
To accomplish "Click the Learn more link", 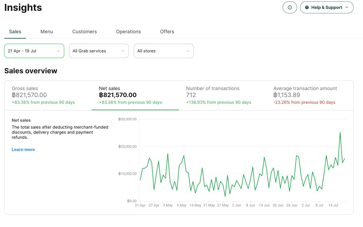I will click(23, 150).
